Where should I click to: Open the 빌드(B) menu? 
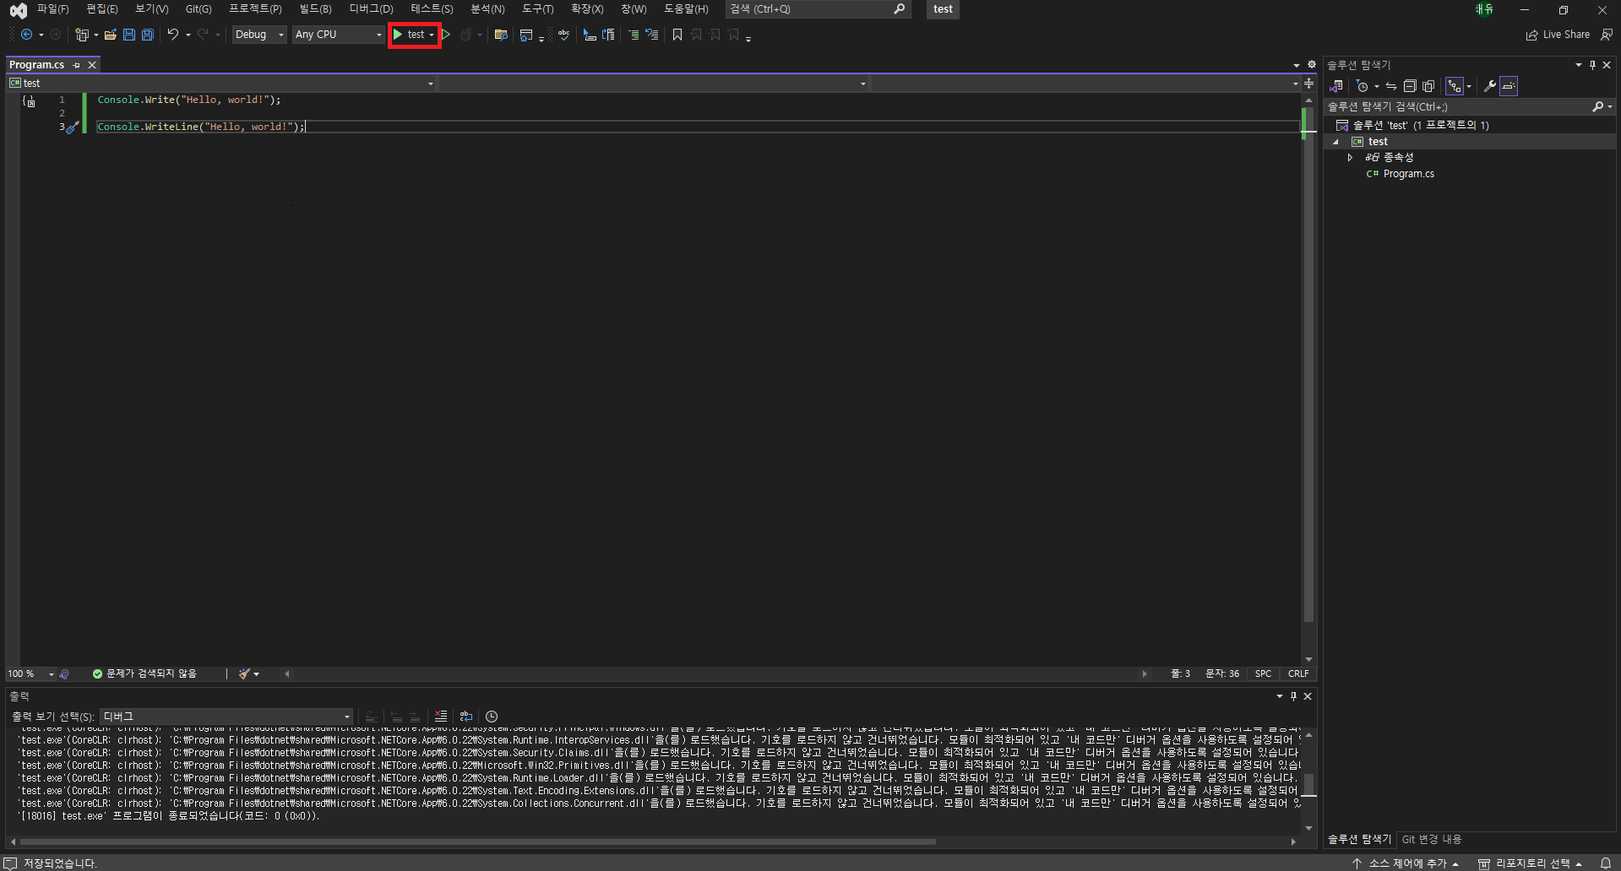(315, 9)
